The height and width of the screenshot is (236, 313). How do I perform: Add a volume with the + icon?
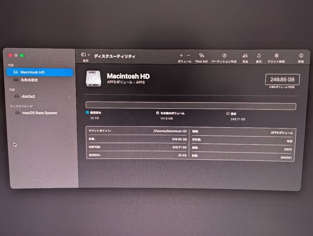click(x=181, y=55)
